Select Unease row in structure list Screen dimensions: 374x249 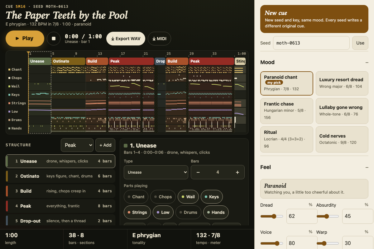[x=60, y=161]
